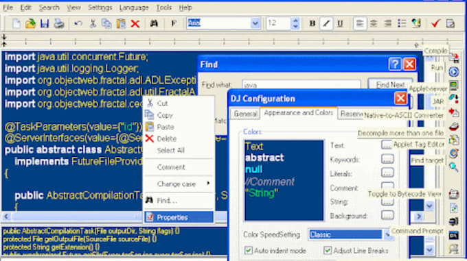This screenshot has height=261, width=467.
Task: Click the Colors preview sample panel
Action: tap(284, 180)
